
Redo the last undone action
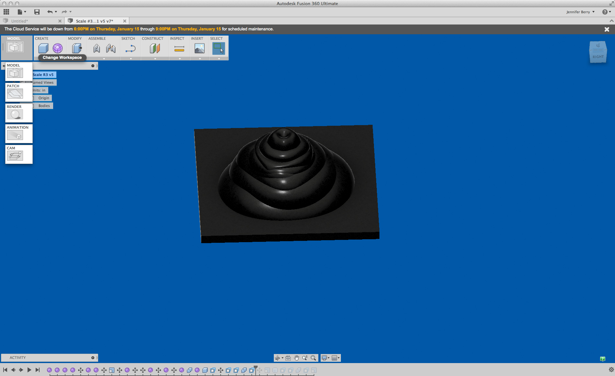tap(64, 12)
